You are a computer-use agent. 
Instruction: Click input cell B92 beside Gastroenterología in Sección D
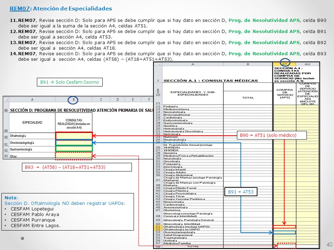74,148
